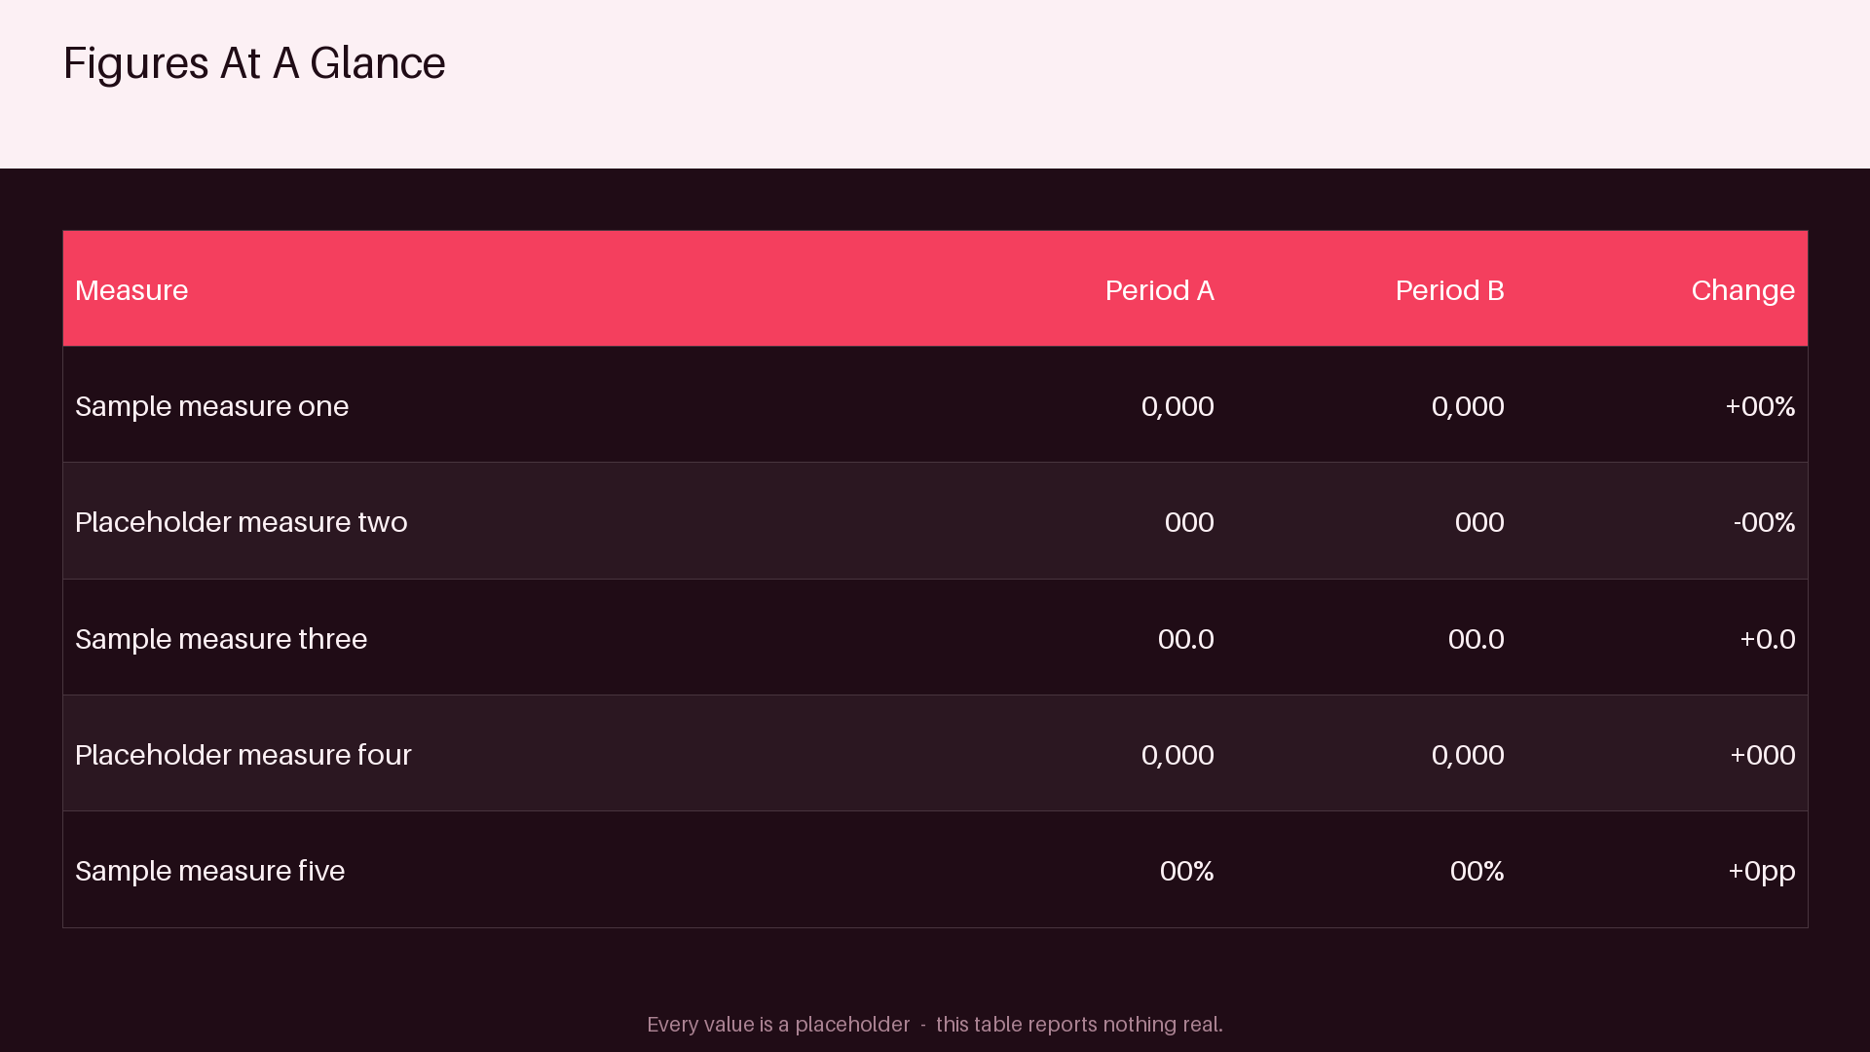Screen dimensions: 1870x1052
Task: Select the Period B column header
Action: click(x=1449, y=290)
